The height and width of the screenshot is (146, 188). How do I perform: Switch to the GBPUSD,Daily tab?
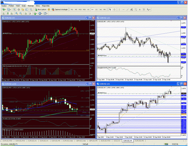point(81,141)
